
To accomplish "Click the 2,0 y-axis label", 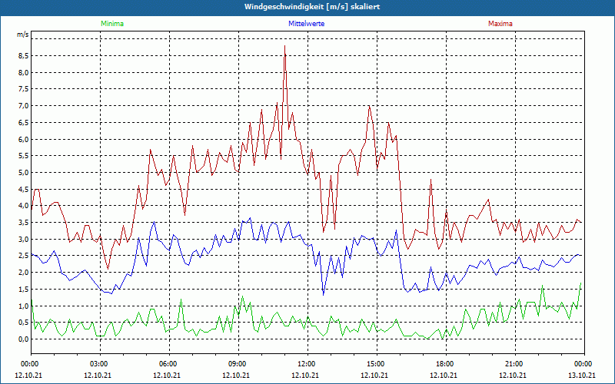I will coord(24,273).
